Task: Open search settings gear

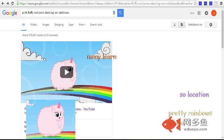Action: [x=211, y=24]
